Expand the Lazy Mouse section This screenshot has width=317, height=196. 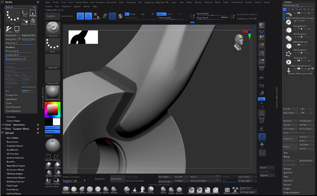[x=11, y=99]
